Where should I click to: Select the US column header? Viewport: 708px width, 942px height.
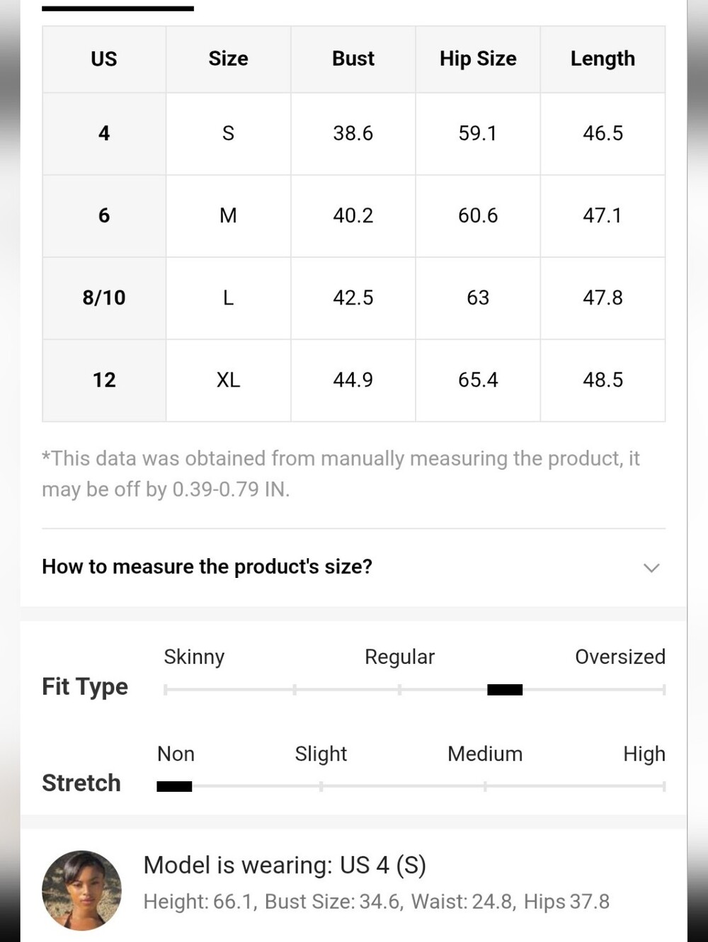tap(104, 59)
